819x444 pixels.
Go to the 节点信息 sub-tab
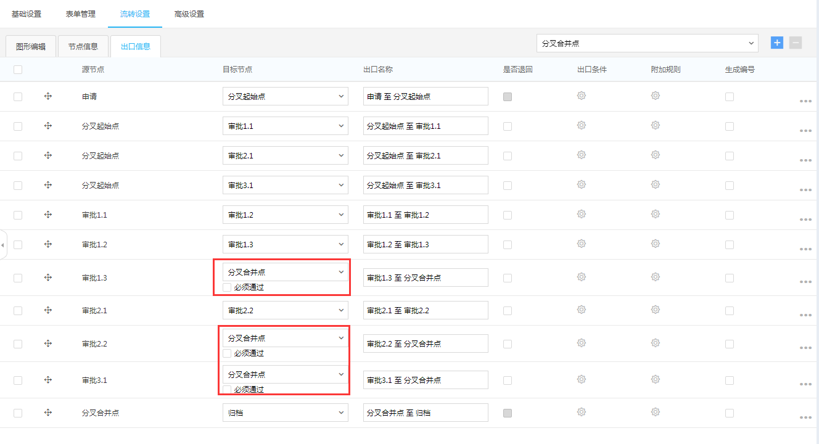(x=83, y=46)
